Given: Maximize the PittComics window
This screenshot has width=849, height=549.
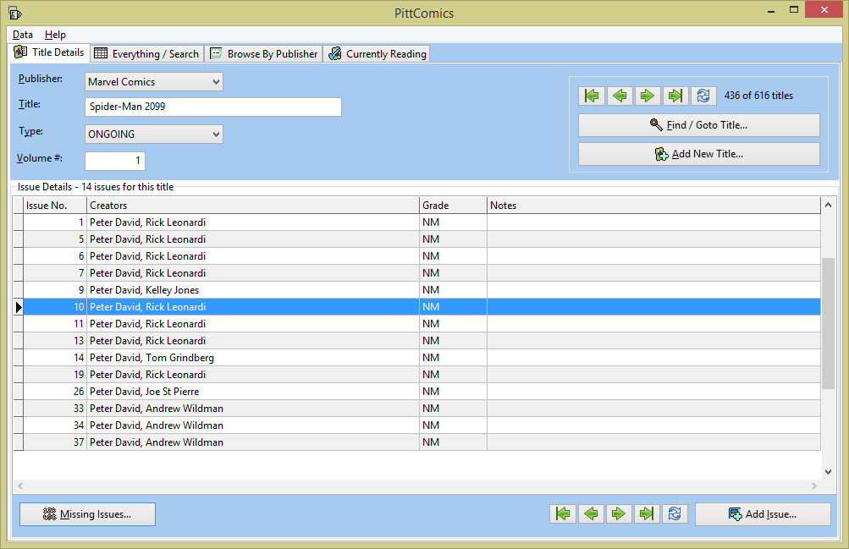Looking at the screenshot, I should [x=794, y=10].
